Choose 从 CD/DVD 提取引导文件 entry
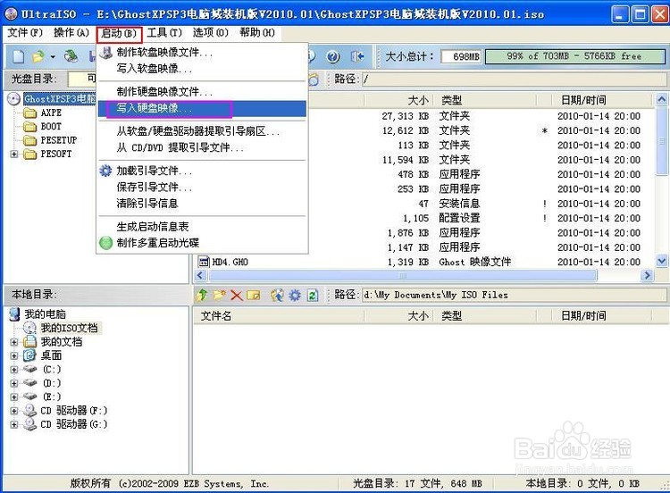The image size is (670, 493). click(x=202, y=148)
